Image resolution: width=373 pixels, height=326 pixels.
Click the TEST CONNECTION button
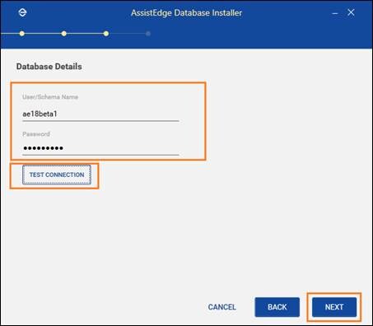[57, 175]
